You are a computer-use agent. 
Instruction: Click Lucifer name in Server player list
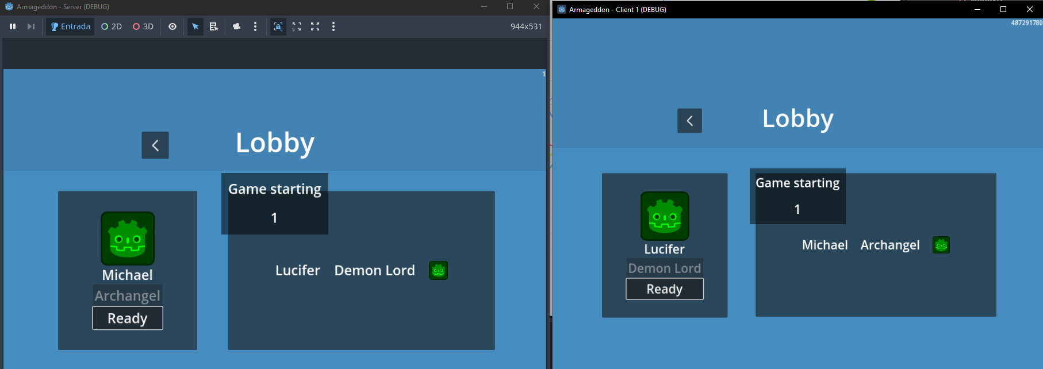pos(298,270)
